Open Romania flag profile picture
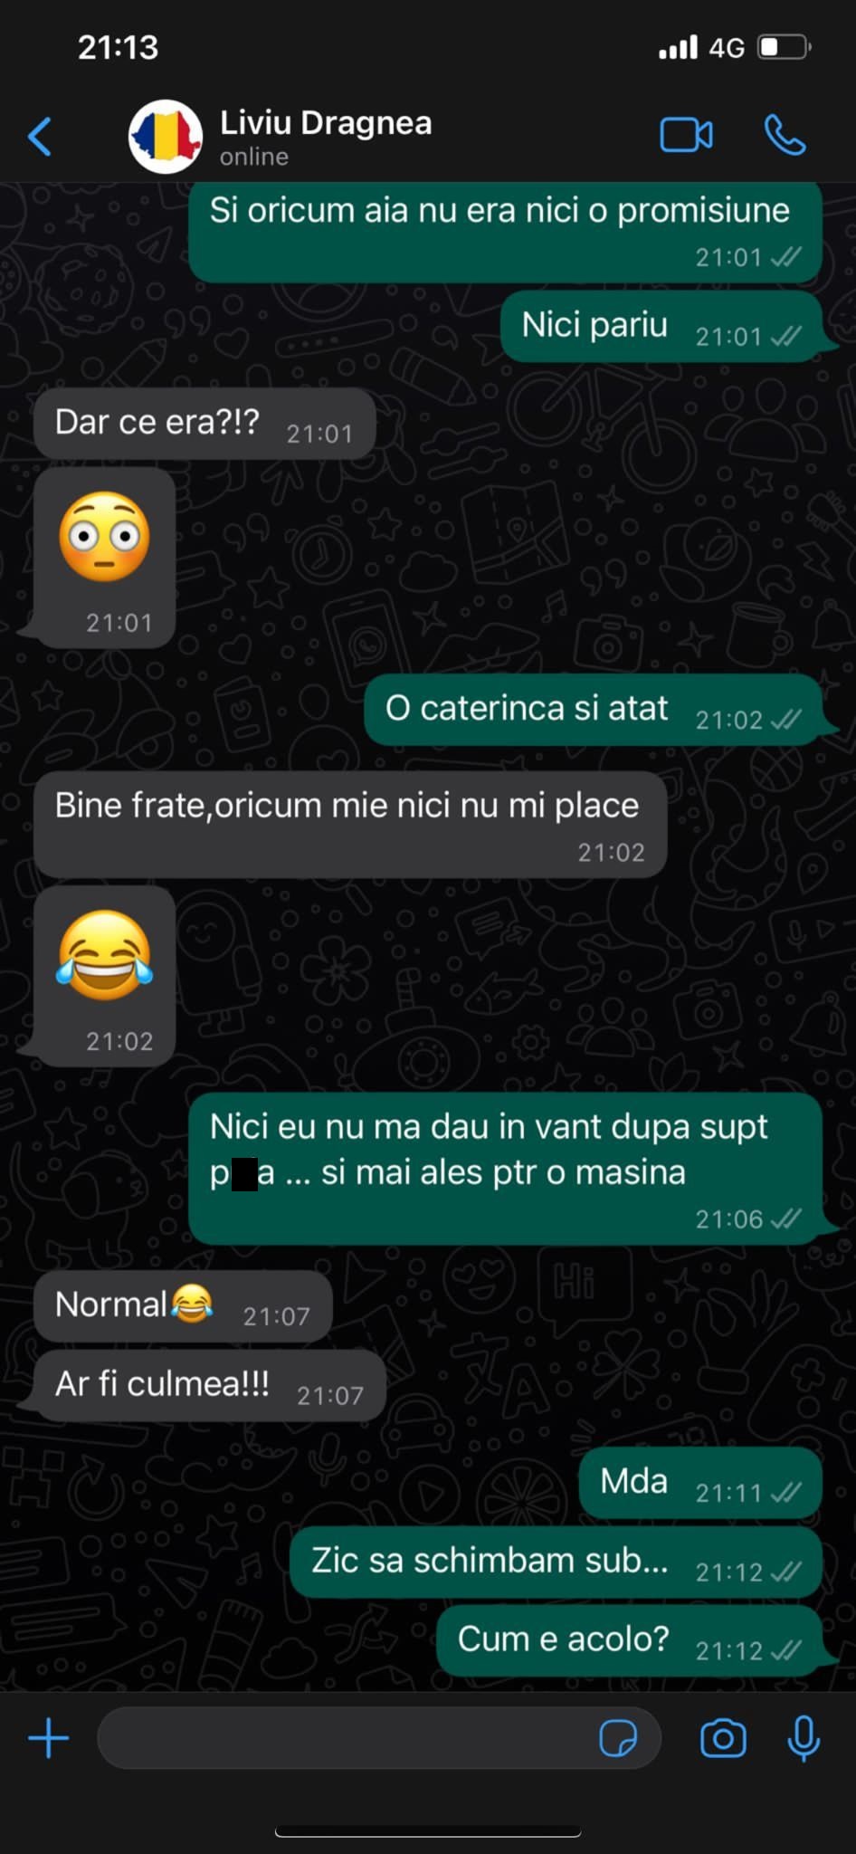This screenshot has height=1854, width=856. coord(165,137)
